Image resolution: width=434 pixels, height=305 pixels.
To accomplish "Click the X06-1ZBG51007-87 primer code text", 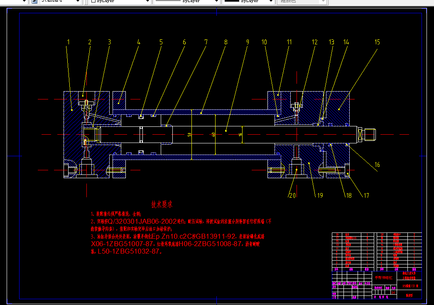I will 122,244.
